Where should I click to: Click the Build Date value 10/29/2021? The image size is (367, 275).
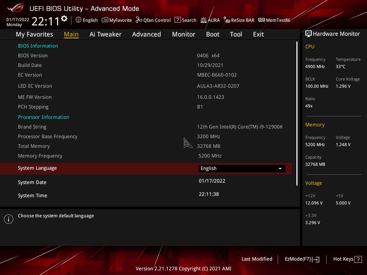click(210, 65)
